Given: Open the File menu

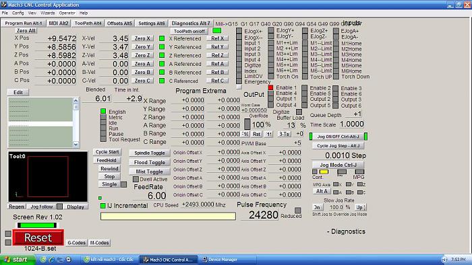Looking at the screenshot, I should pyautogui.click(x=5, y=13).
